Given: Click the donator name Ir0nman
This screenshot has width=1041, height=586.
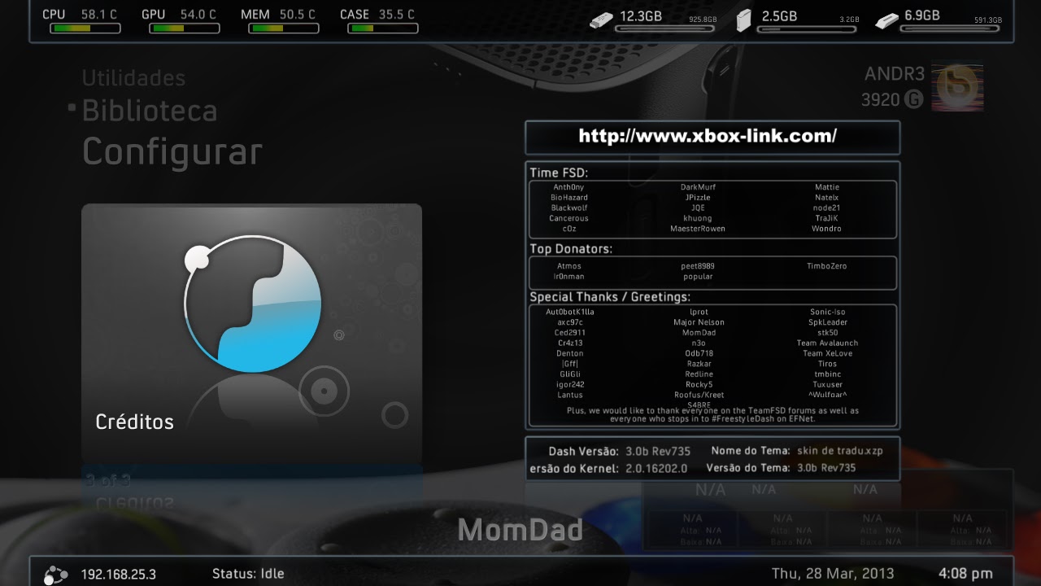Looking at the screenshot, I should click(569, 277).
